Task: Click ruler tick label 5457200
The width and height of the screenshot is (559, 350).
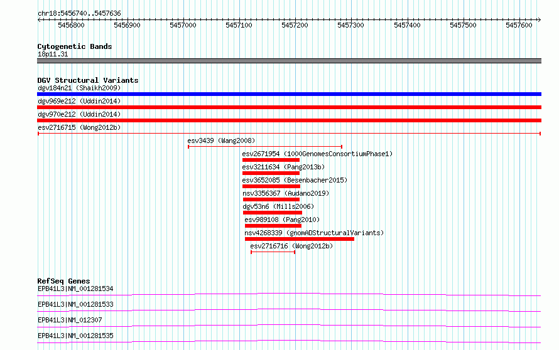Action: click(x=295, y=25)
